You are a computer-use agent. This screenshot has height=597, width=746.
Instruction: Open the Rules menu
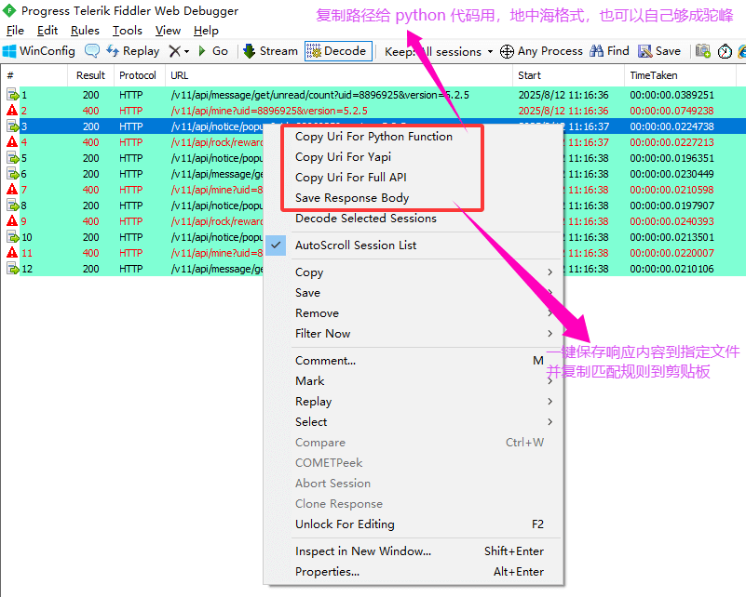point(85,31)
